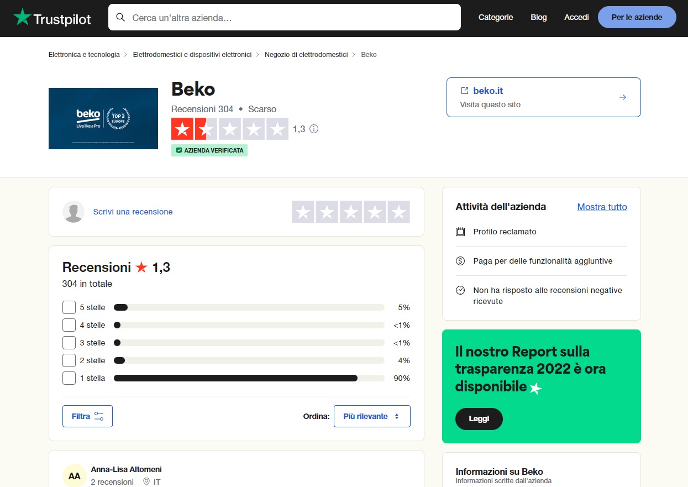Click the red star beside Recensioni 1,3
Viewport: 688px width, 487px height.
[141, 268]
